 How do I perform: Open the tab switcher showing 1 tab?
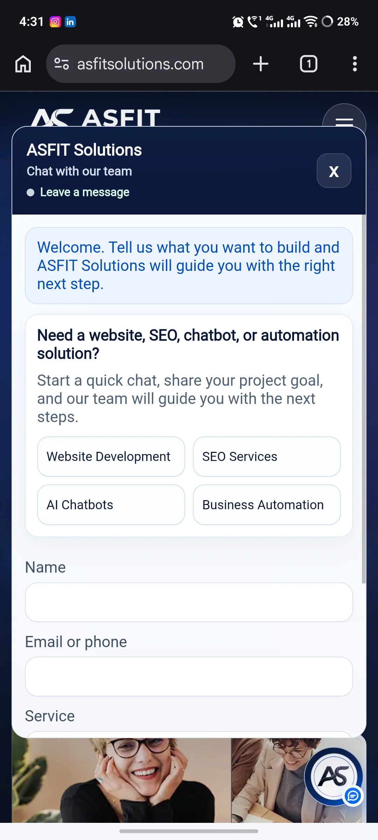pyautogui.click(x=309, y=64)
